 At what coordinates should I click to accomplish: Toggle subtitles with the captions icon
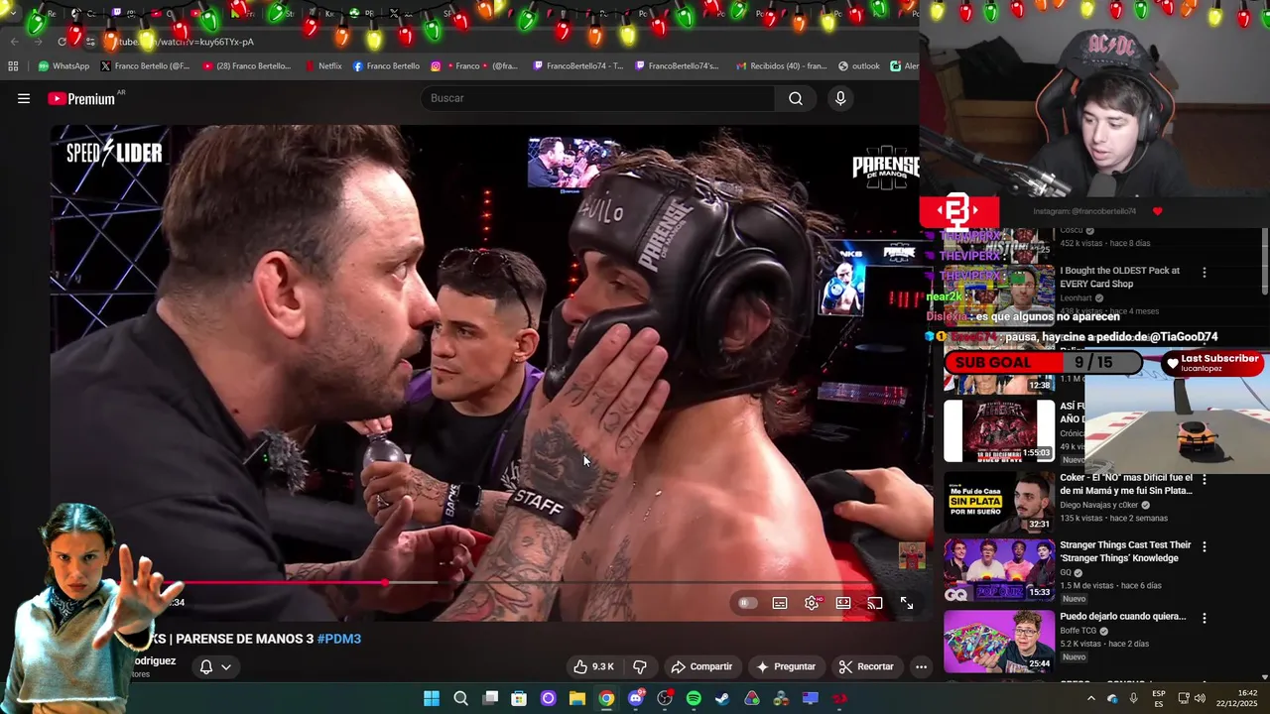(780, 603)
